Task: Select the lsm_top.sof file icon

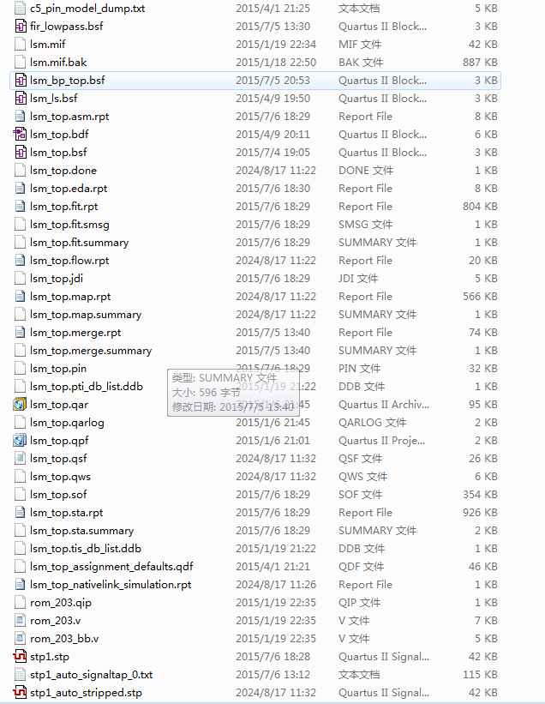Action: [x=21, y=494]
